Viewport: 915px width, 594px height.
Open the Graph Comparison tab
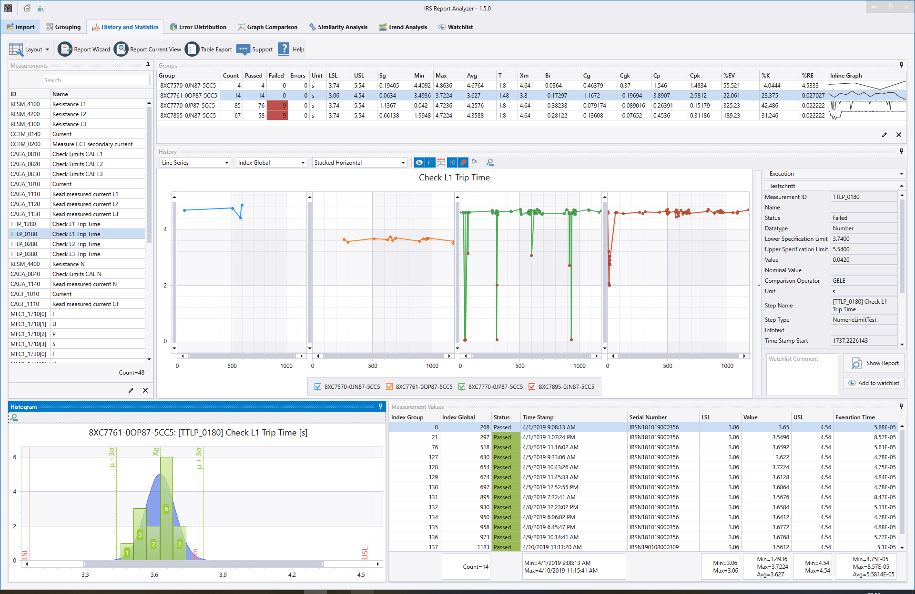(267, 27)
